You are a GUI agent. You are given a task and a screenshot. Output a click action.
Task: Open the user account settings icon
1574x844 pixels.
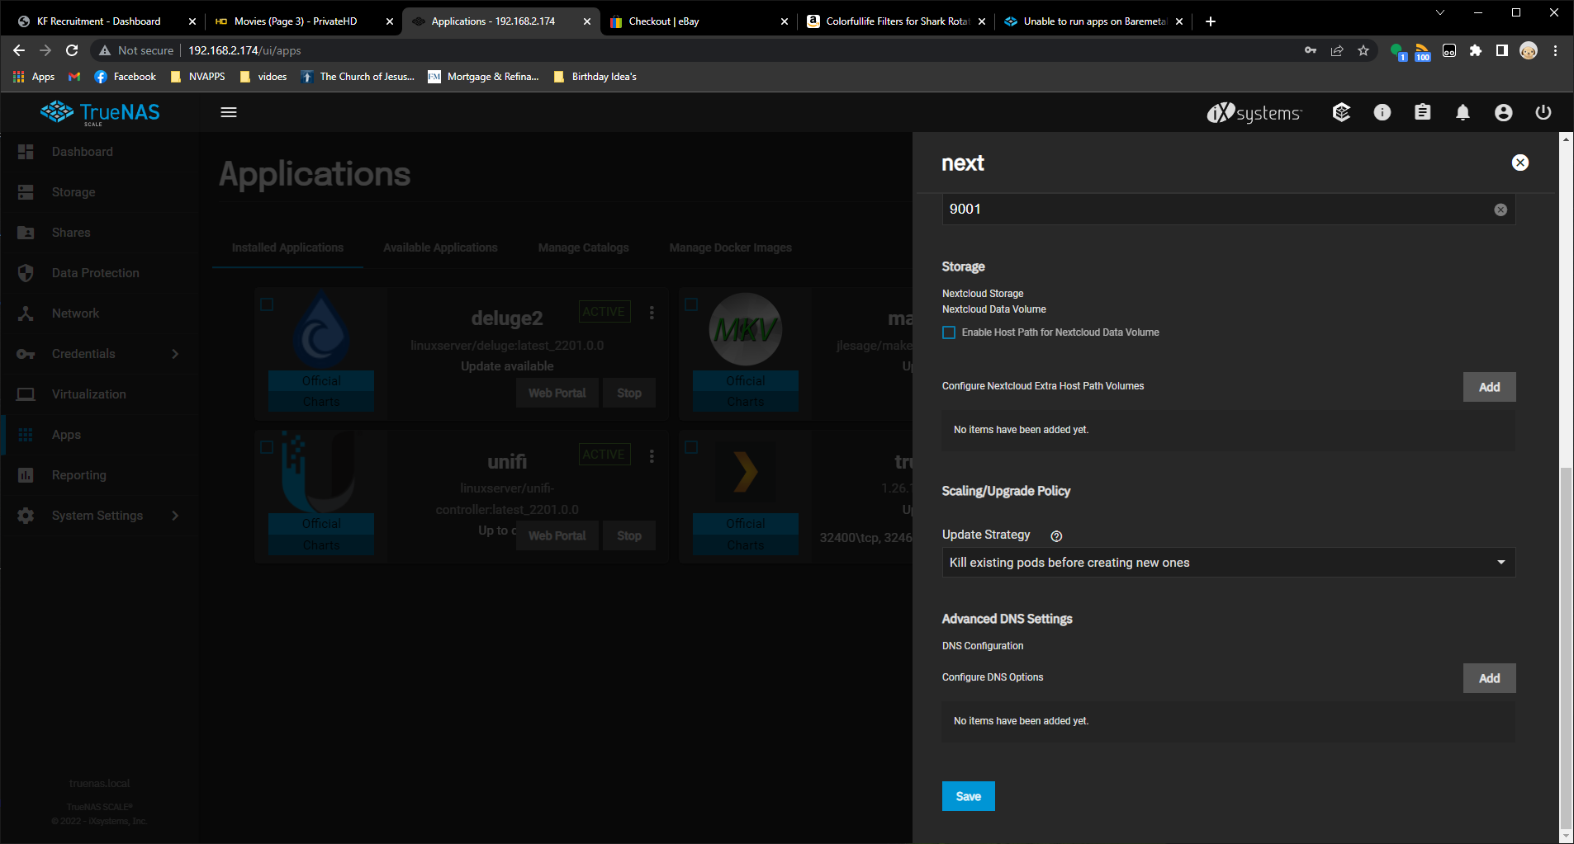click(1503, 112)
